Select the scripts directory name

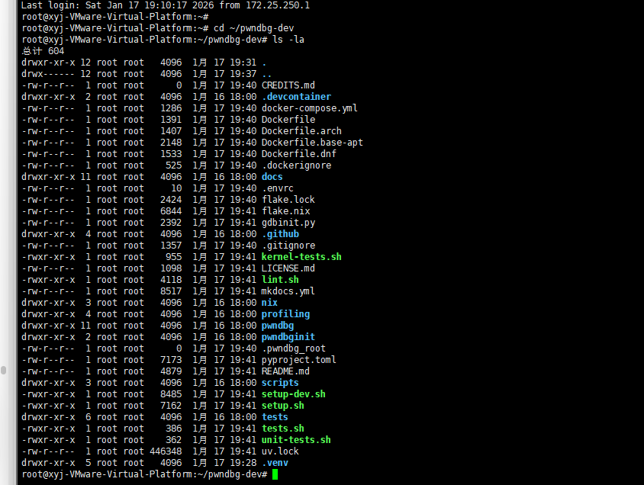point(280,383)
